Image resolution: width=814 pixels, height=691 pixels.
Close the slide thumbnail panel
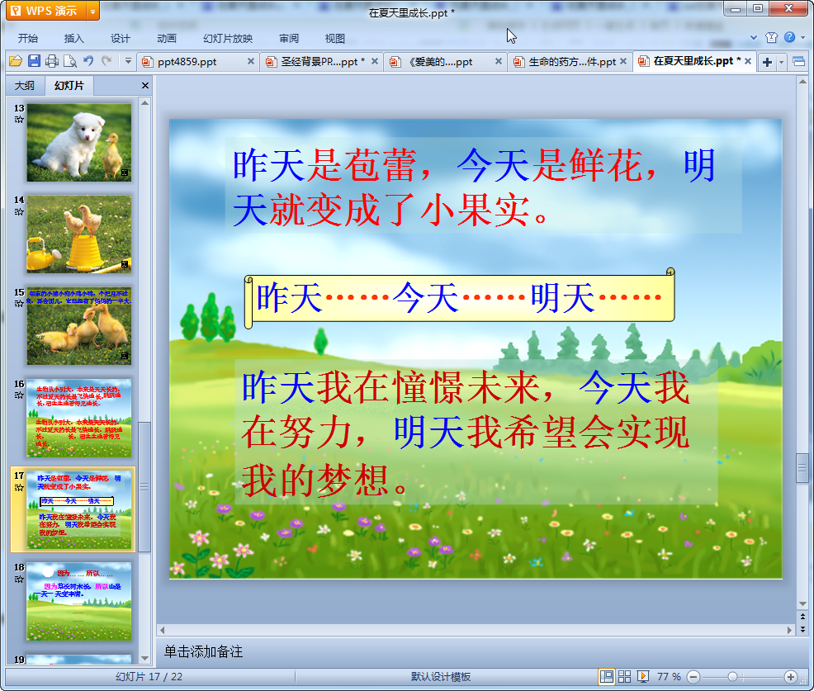pos(144,86)
